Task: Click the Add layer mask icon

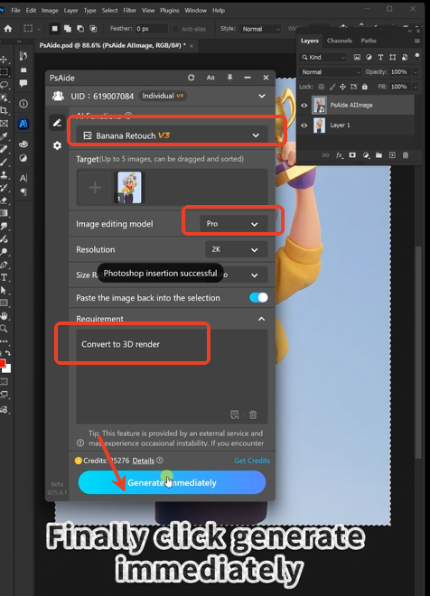Action: 352,155
